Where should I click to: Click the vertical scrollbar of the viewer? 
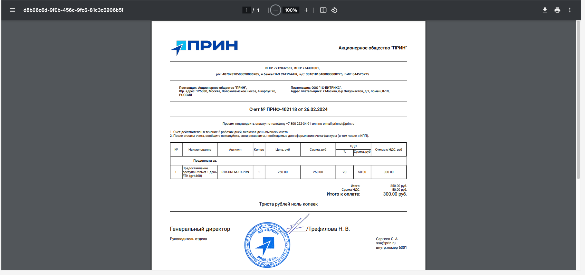click(578, 99)
